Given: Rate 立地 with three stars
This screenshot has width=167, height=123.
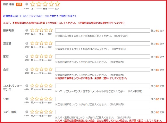Looking at the screenshot, I should click(x=41, y=99).
